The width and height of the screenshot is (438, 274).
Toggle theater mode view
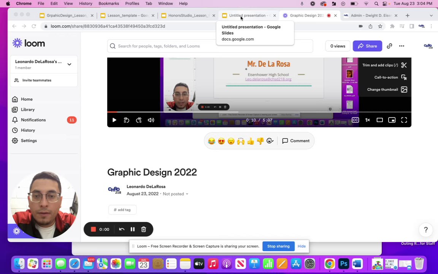(x=379, y=120)
